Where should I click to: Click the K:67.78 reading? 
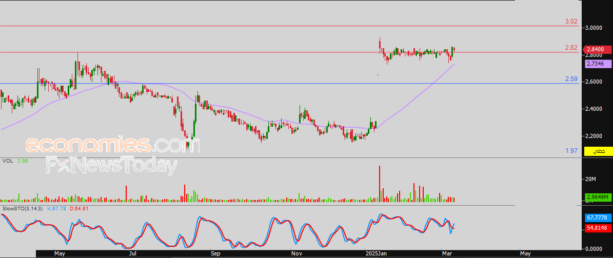(x=57, y=208)
